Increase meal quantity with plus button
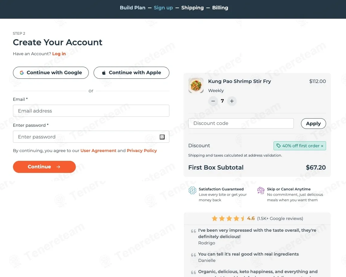 click(x=232, y=101)
